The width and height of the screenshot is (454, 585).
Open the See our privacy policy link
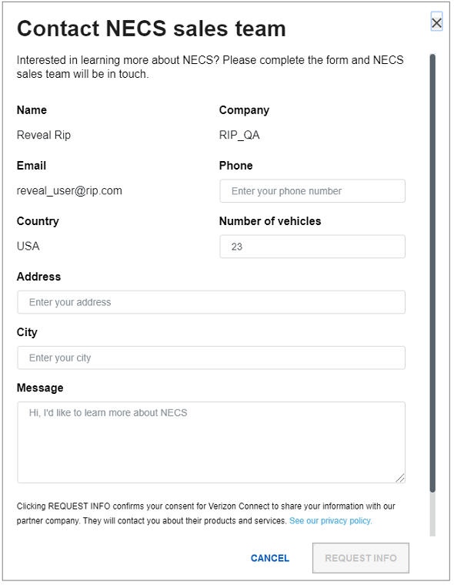pos(330,521)
